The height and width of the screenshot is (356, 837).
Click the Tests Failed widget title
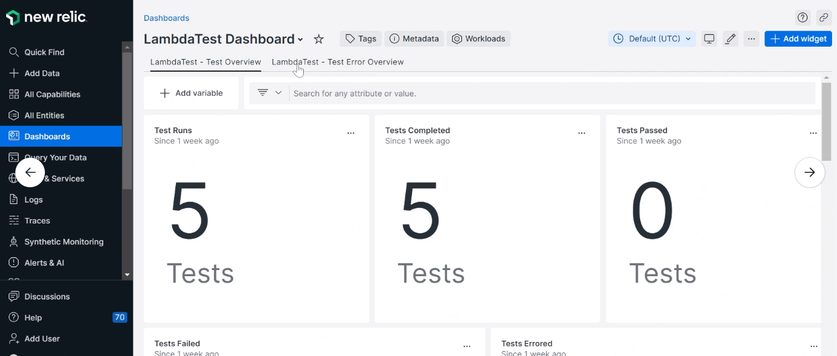[177, 344]
